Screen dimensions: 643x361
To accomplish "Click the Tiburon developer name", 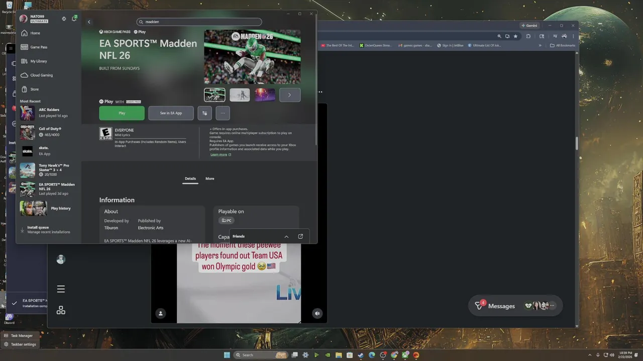I will pos(111,228).
